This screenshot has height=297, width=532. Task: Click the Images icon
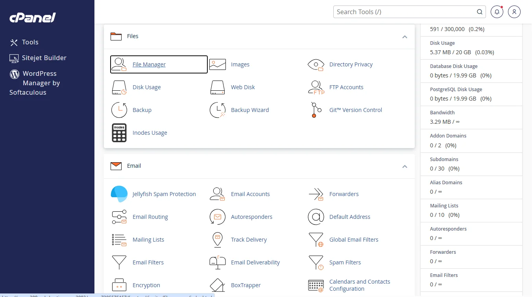pyautogui.click(x=218, y=64)
